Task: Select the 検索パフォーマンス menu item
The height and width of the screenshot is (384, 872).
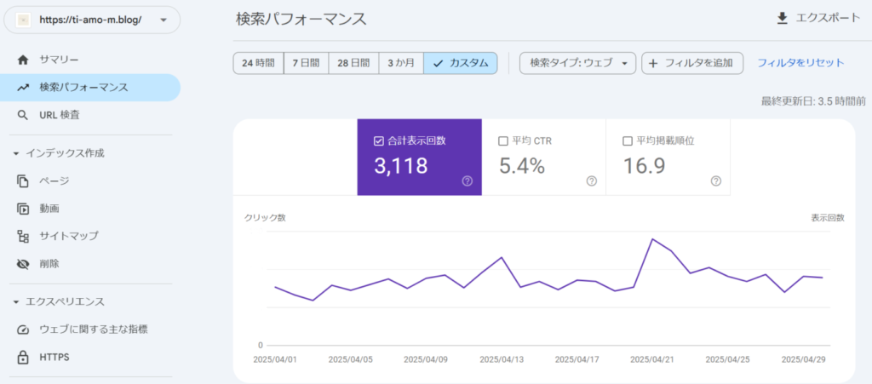Action: [x=83, y=87]
